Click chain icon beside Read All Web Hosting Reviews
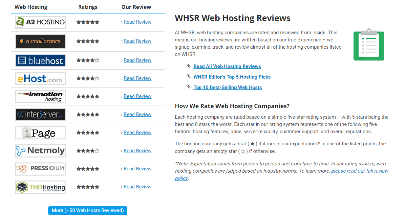 pos(188,66)
